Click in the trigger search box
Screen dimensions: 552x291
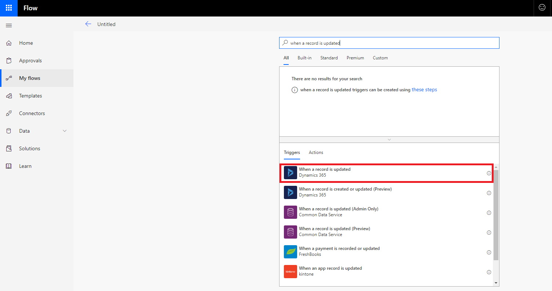coord(389,43)
